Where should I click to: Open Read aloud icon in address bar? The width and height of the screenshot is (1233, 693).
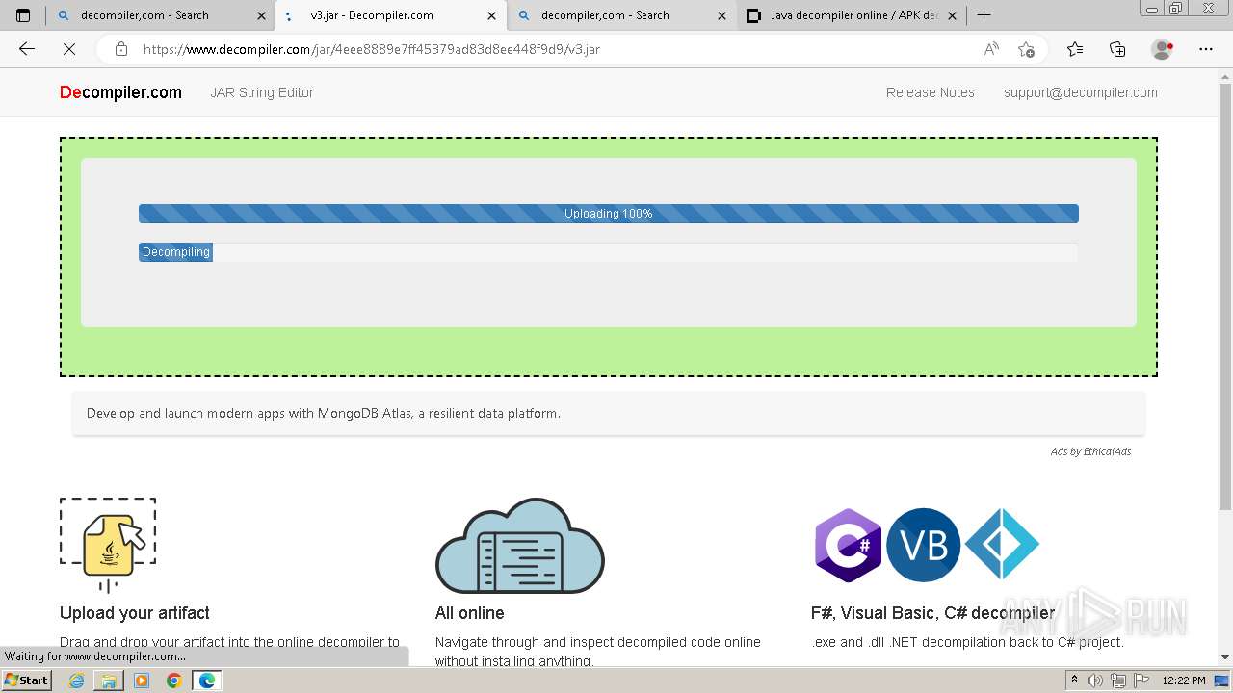[x=991, y=49]
